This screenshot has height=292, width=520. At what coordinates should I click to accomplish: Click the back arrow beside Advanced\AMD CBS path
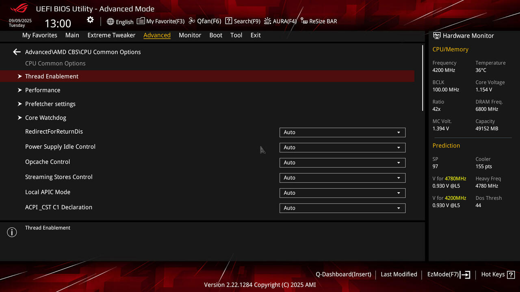click(17, 52)
